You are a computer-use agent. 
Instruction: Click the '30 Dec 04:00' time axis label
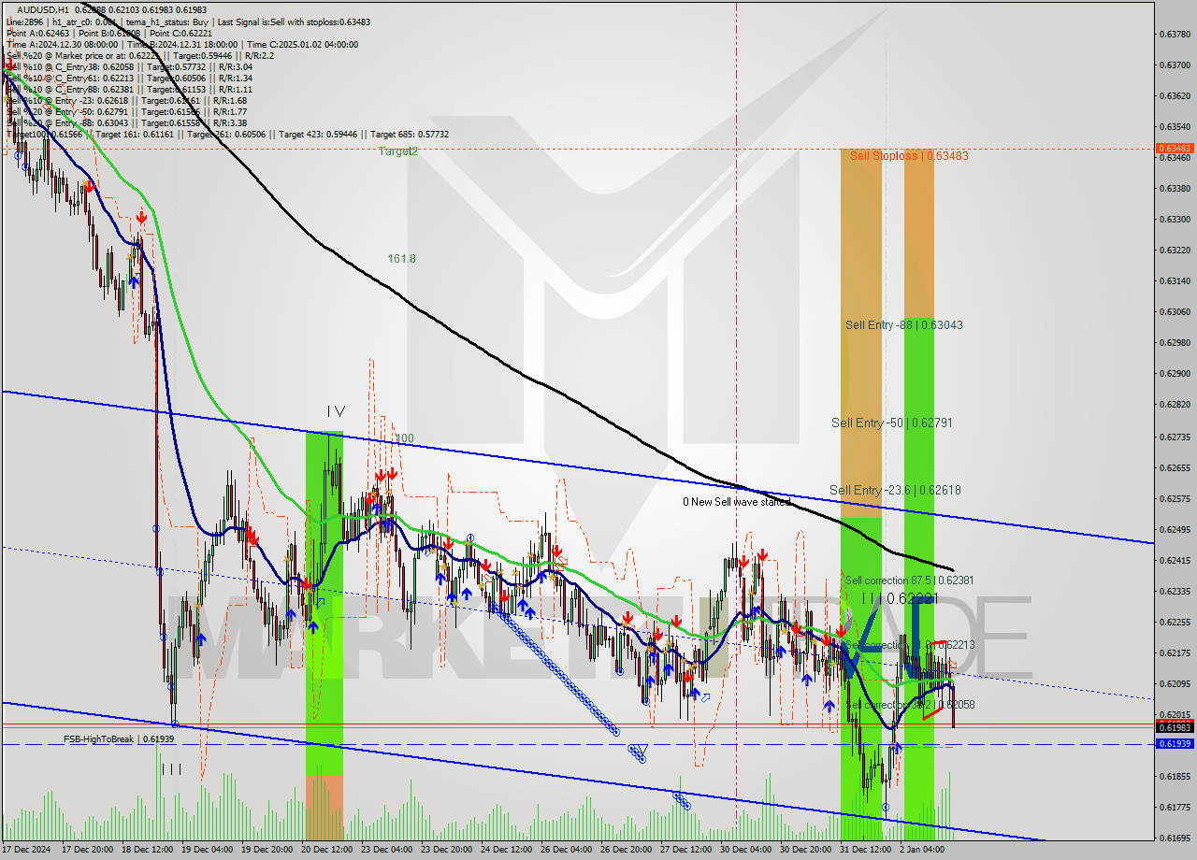pyautogui.click(x=746, y=850)
